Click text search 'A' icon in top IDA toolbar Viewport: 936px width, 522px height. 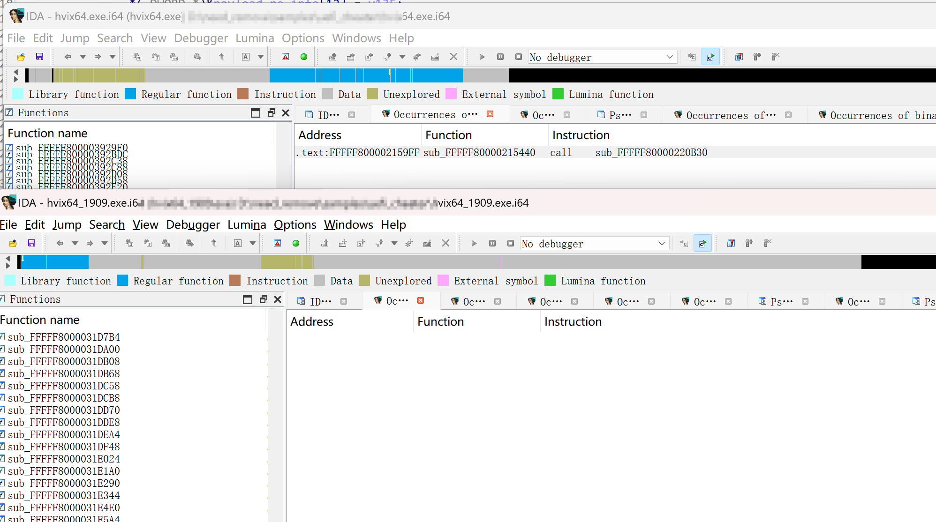click(246, 57)
